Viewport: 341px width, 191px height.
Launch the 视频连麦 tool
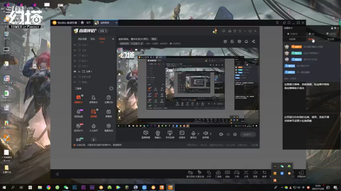[x=78, y=113]
